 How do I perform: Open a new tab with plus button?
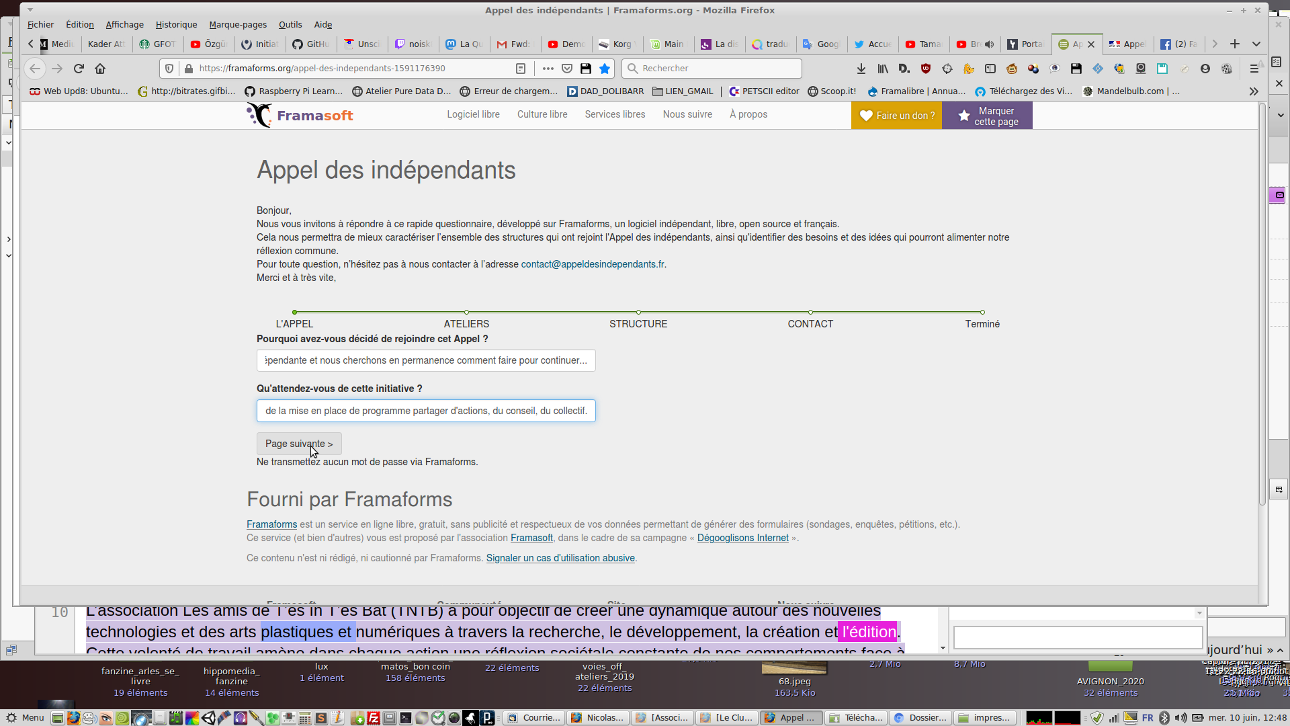click(1235, 44)
